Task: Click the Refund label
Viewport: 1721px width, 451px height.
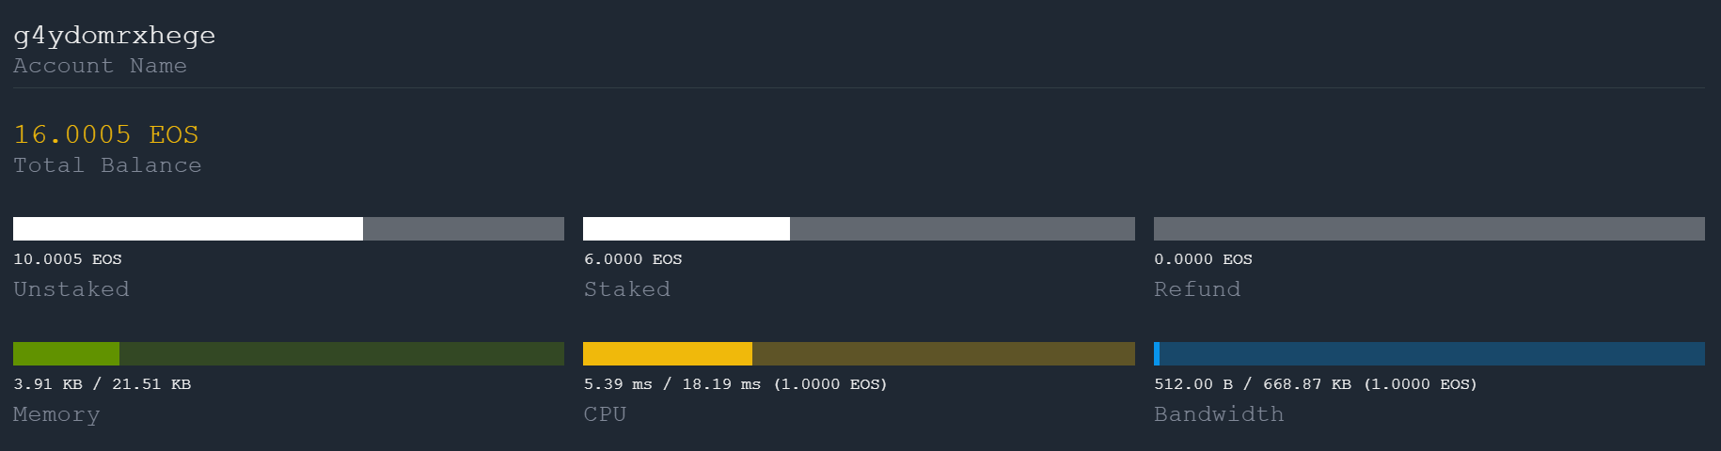Action: [1197, 289]
